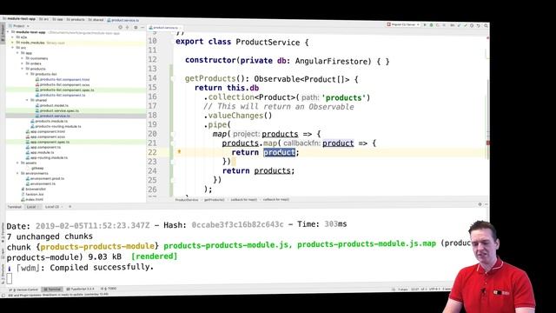
Task: Run the Angular CLI Server configuration
Action: 425,25
